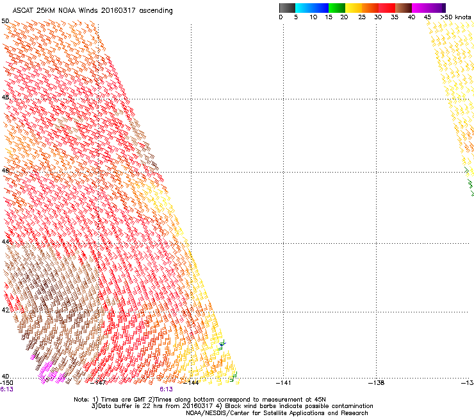Click the orange 25-30 knots color segment
Image resolution: width=474 pixels, height=417 pixels.
[370, 8]
